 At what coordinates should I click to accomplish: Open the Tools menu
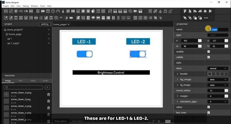point(42,6)
